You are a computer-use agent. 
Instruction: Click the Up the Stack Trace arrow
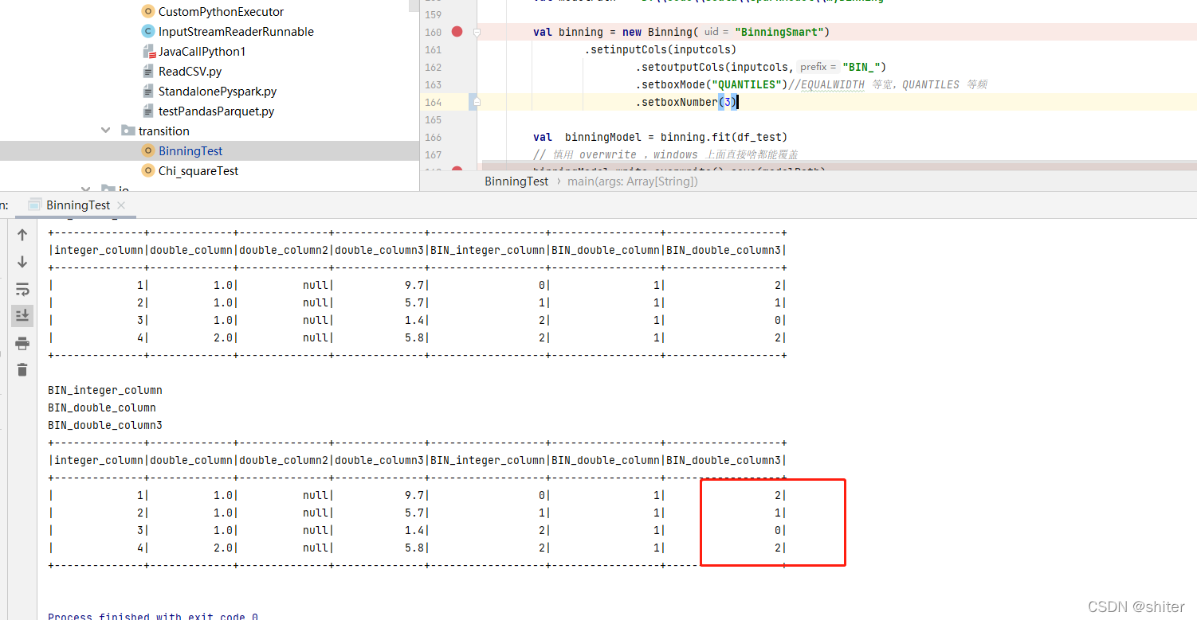click(22, 235)
